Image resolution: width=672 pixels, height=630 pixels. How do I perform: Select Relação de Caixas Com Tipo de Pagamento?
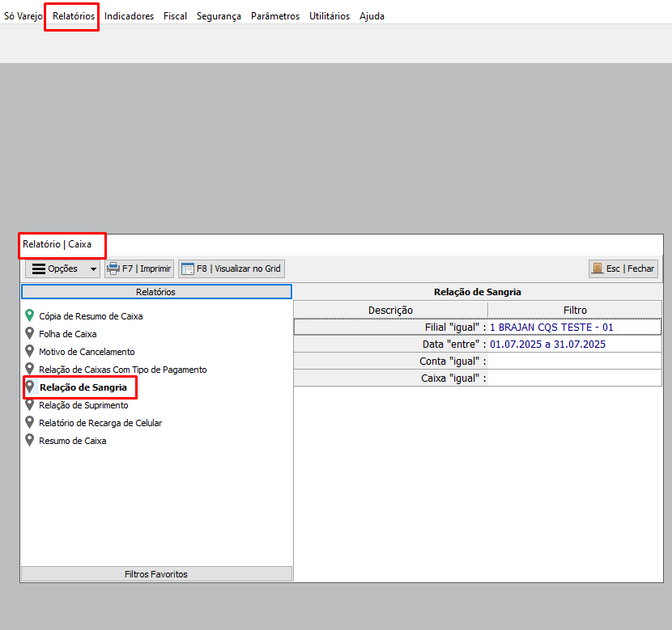click(122, 370)
